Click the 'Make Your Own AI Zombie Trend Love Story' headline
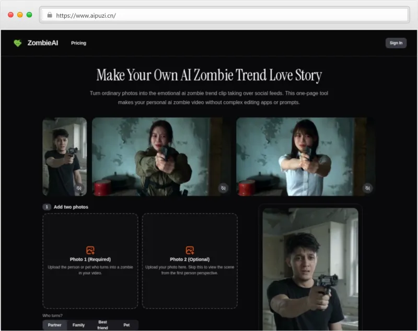This screenshot has width=418, height=331. point(209,75)
